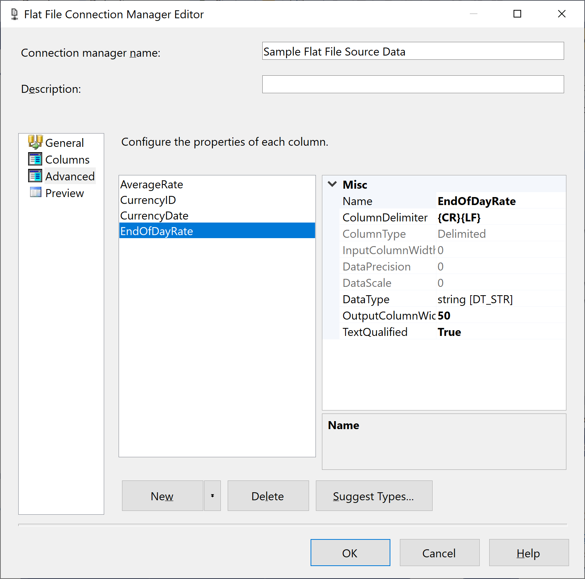This screenshot has height=579, width=585.
Task: Click the Advanced page icon
Action: 35,176
